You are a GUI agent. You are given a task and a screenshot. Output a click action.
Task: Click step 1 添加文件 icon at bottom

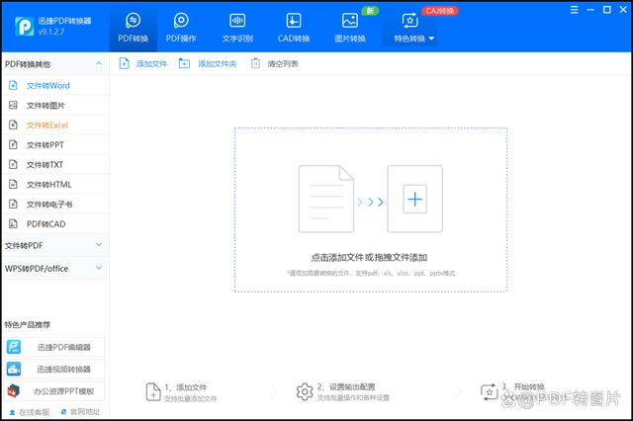(x=153, y=392)
